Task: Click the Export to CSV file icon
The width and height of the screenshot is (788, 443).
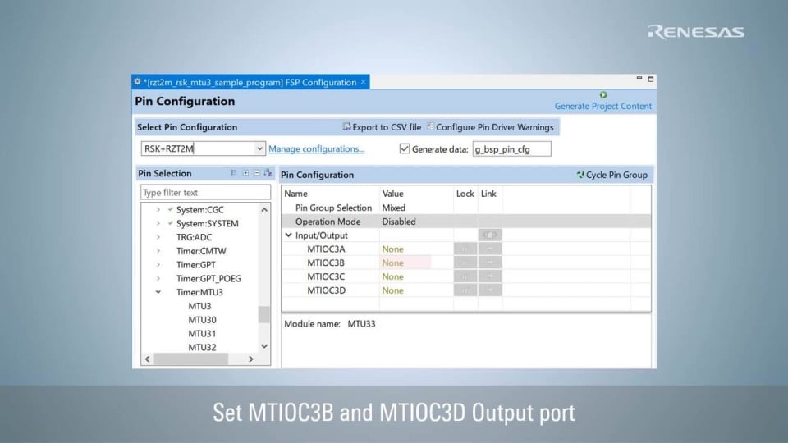Action: pyautogui.click(x=346, y=126)
